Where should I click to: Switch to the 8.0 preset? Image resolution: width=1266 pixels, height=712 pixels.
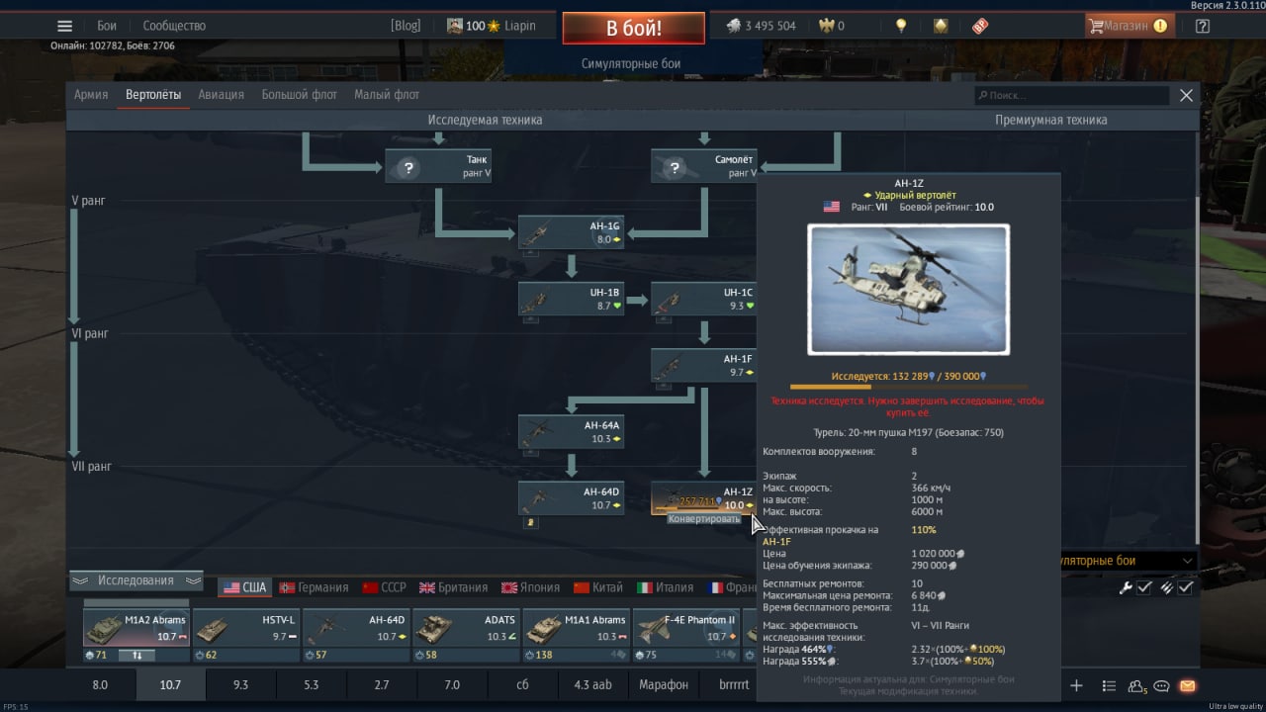point(100,684)
